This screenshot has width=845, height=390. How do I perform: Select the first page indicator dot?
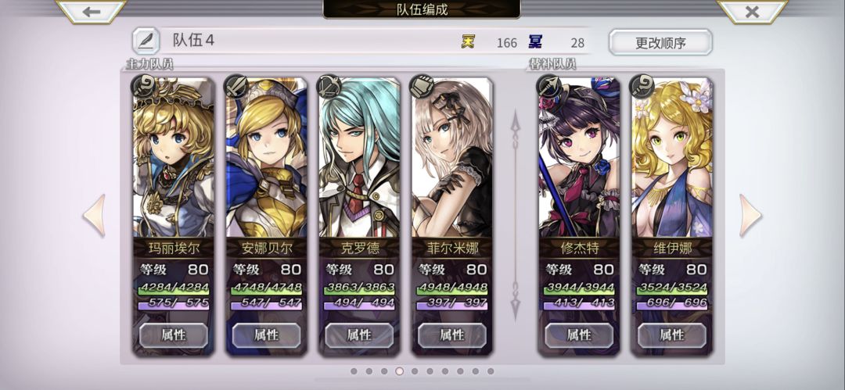pyautogui.click(x=354, y=371)
